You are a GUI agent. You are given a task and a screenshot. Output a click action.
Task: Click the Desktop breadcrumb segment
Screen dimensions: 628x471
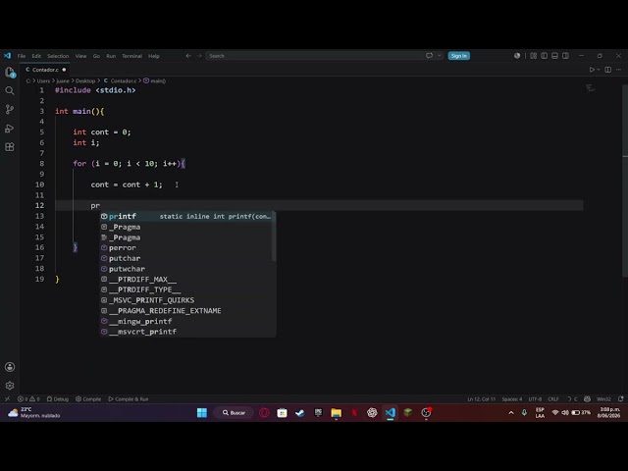tap(85, 80)
